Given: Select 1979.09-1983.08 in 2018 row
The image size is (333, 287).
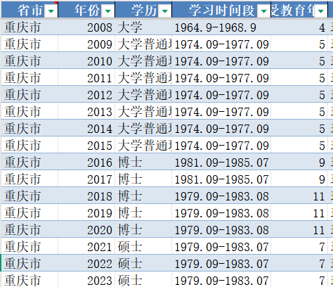Looking at the screenshot, I should pos(221,196).
